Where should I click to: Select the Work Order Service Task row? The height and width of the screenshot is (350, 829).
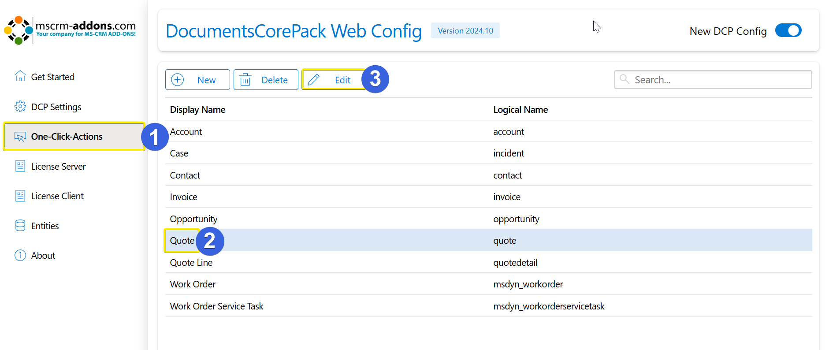pyautogui.click(x=216, y=306)
